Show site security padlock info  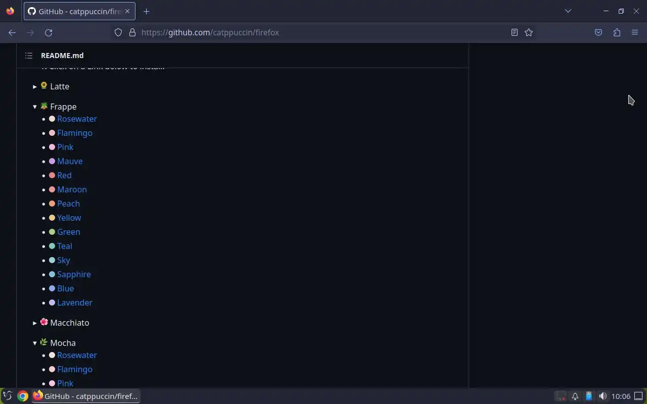point(132,32)
